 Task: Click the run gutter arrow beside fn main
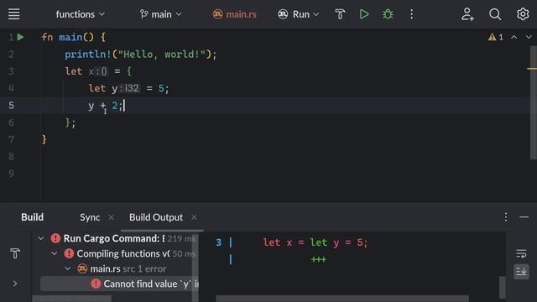coord(20,37)
